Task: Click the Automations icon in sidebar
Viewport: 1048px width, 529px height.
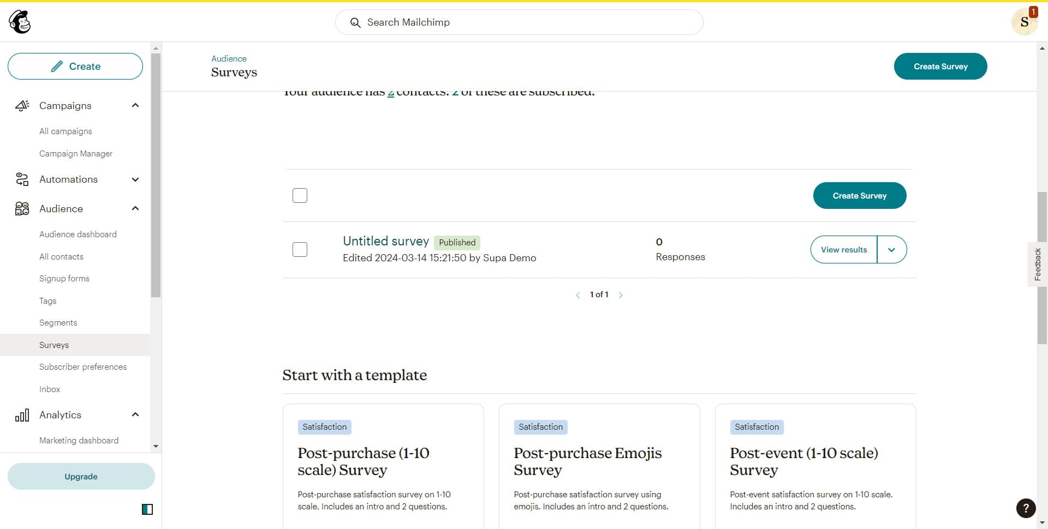Action: pyautogui.click(x=21, y=179)
